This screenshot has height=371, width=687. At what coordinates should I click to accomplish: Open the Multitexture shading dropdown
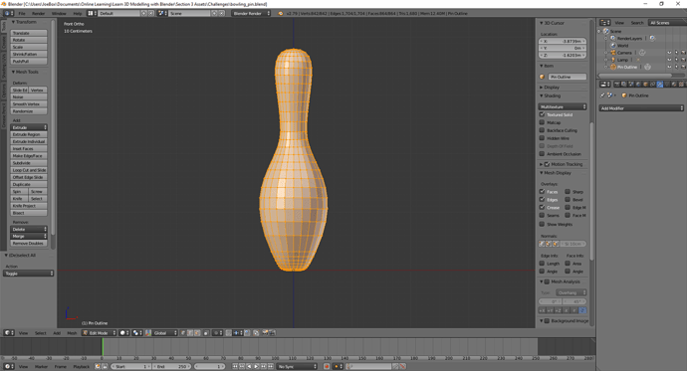pos(563,106)
